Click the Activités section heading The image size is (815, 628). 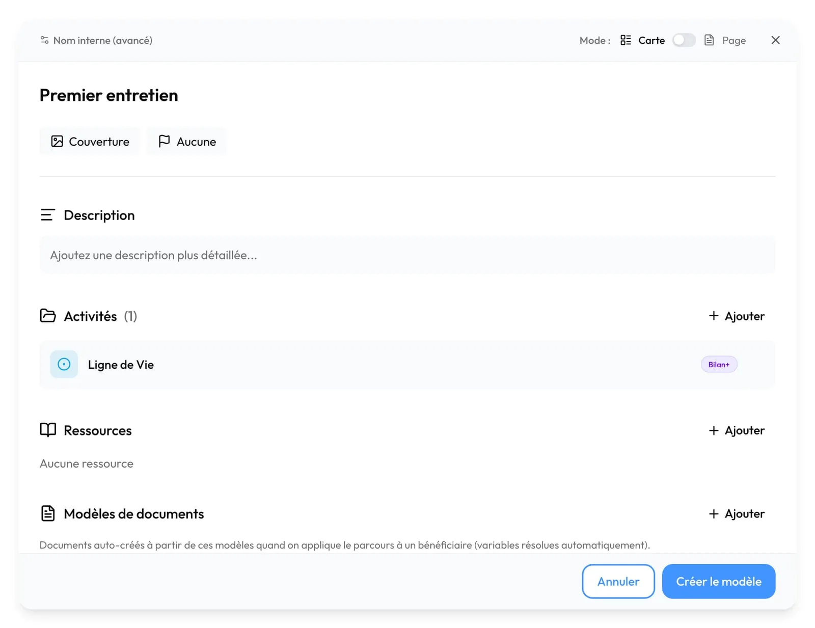coord(90,316)
